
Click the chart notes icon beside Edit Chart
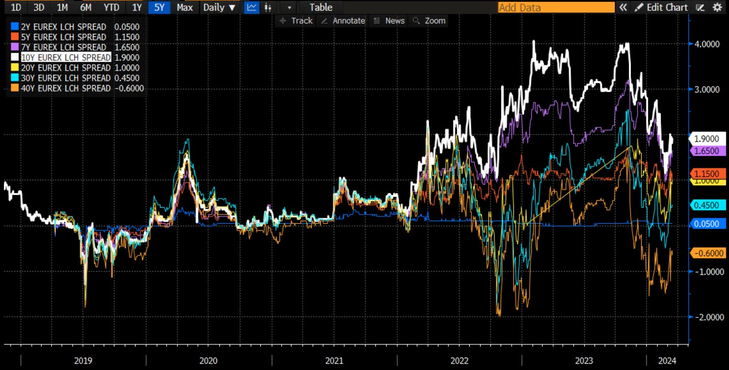click(700, 7)
